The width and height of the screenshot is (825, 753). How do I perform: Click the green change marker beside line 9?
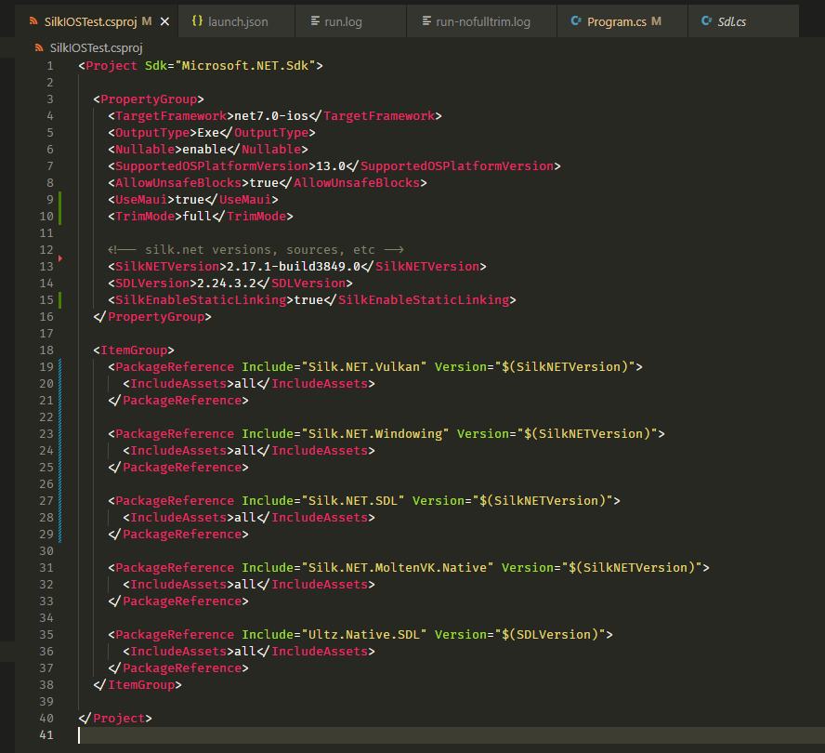pyautogui.click(x=60, y=200)
